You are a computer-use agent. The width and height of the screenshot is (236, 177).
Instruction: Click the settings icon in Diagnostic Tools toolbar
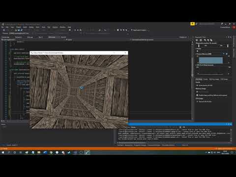coord(201,40)
